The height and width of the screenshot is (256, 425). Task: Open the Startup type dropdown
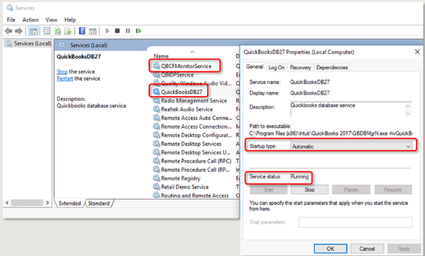(x=351, y=146)
